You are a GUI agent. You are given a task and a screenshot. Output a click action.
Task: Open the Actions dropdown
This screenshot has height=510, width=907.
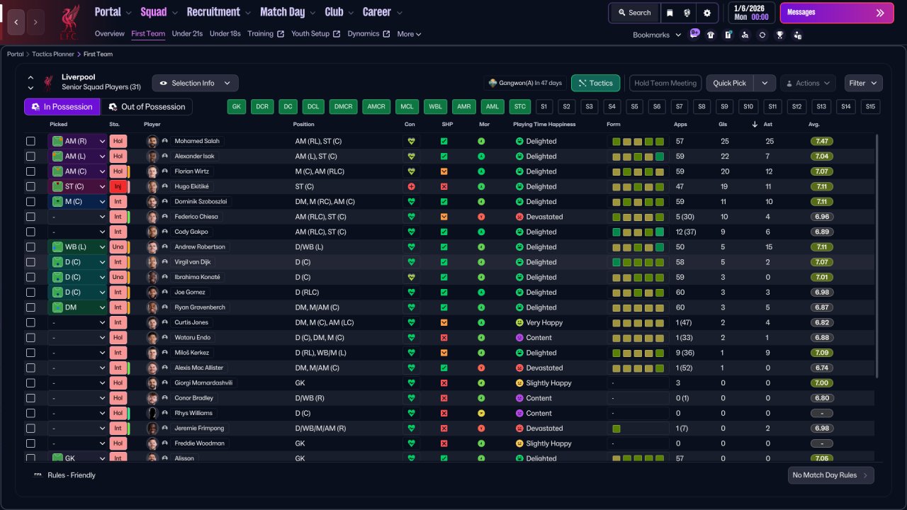point(808,83)
